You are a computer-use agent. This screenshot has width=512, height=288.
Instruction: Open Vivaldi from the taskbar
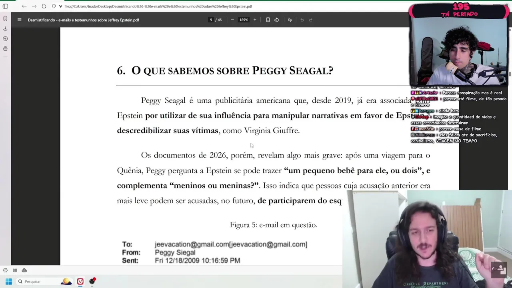(80, 282)
